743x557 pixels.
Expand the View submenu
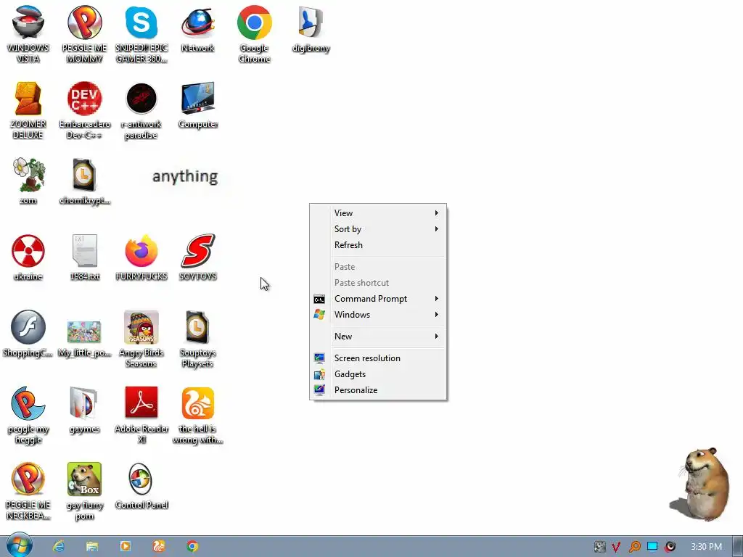[377, 213]
